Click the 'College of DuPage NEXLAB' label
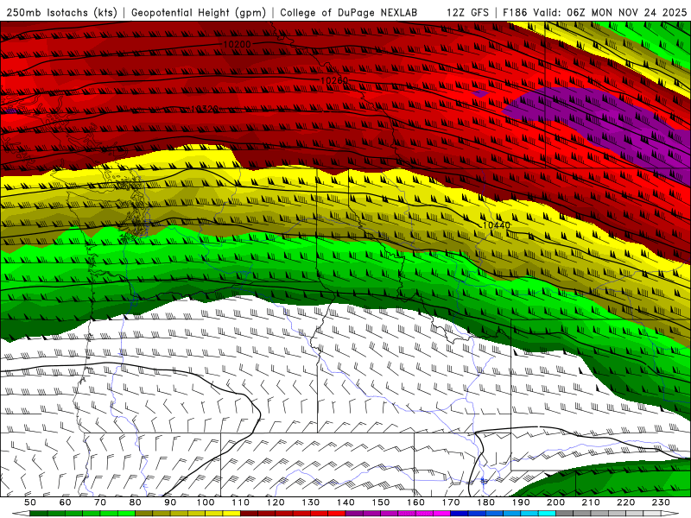 (349, 12)
